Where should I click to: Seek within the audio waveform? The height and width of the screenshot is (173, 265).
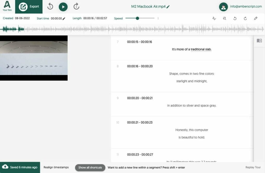tap(132, 29)
